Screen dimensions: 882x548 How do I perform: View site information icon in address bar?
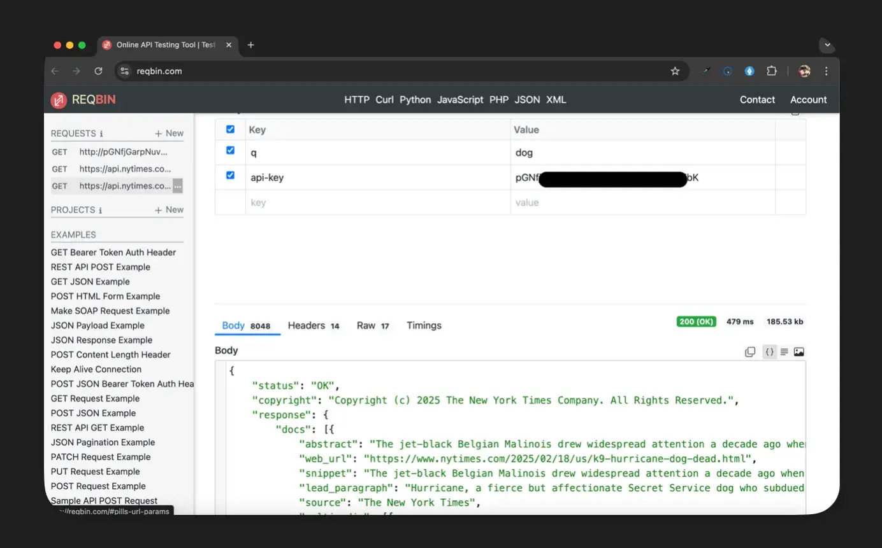[125, 71]
